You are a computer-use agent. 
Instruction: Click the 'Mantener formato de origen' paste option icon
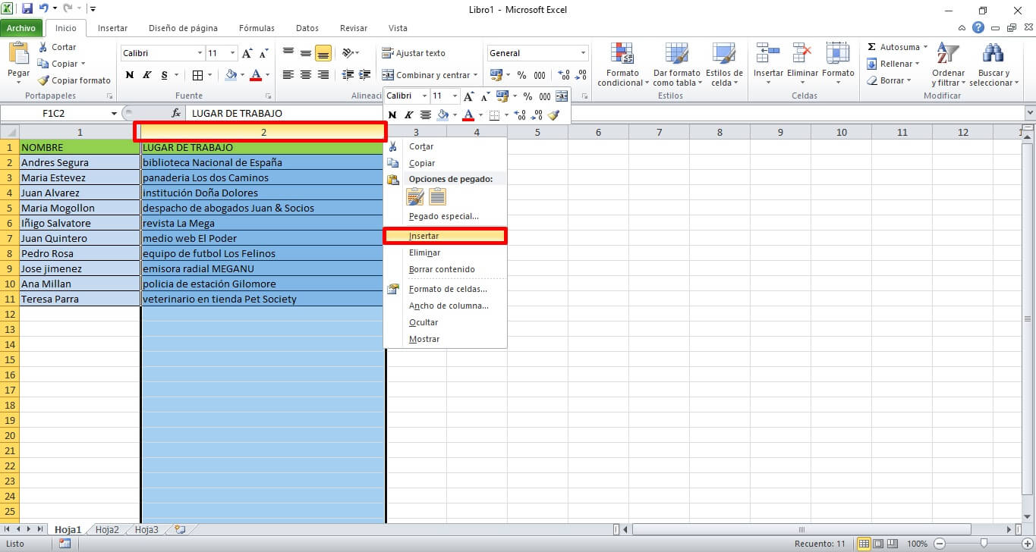(x=415, y=197)
